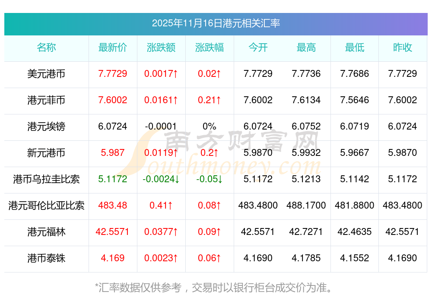Click high value 6.0752
Screen dimensions: 432x301
pyautogui.click(x=306, y=127)
